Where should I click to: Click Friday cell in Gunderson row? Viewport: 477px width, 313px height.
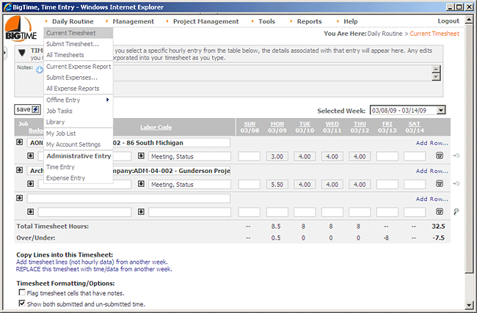387,185
